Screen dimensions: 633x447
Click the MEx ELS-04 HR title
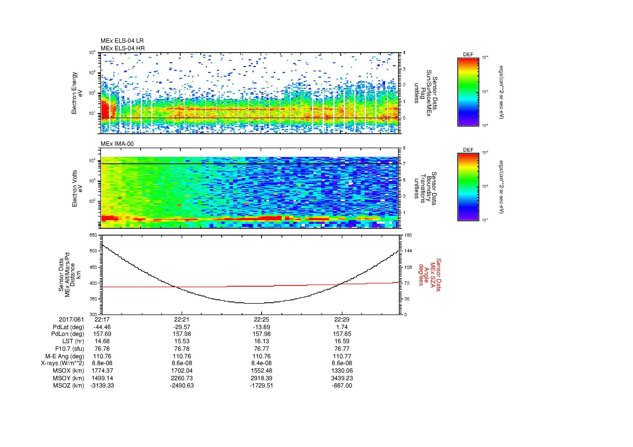pos(123,48)
